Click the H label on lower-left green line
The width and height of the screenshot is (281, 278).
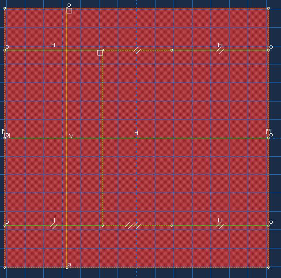(53, 220)
